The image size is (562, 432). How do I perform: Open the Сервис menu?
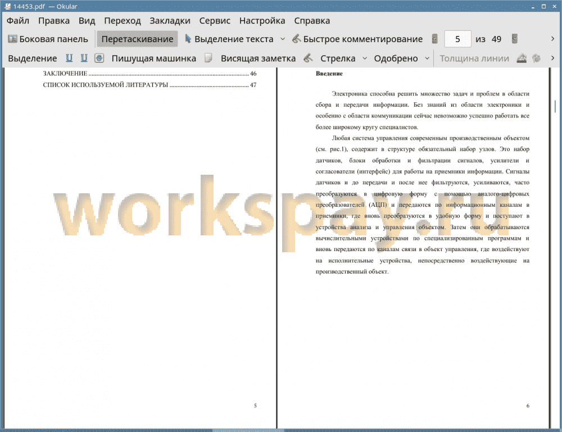(215, 21)
